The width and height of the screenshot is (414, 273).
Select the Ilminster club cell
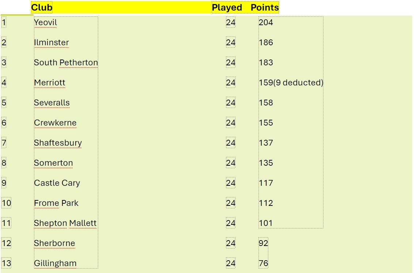[51, 43]
